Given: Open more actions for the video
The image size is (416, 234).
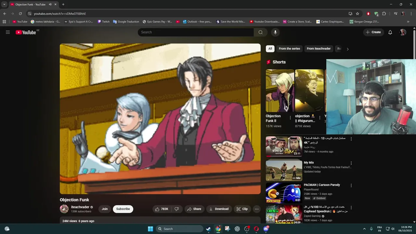Looking at the screenshot, I should (x=257, y=209).
